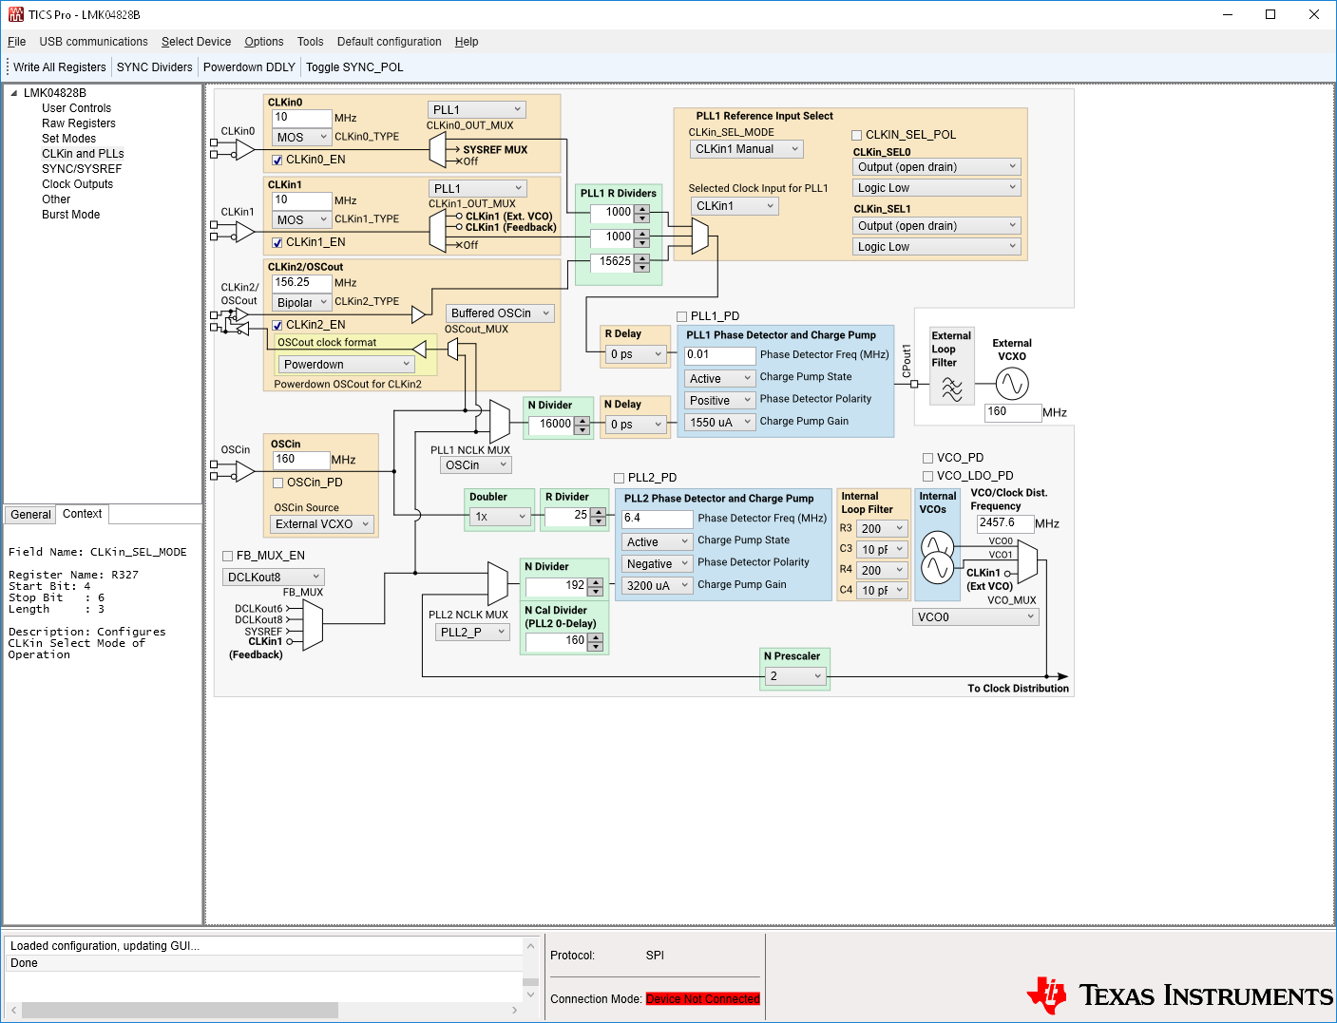Increase the PLL2 N Divider value
Screen dimensions: 1337x1023
pos(596,582)
